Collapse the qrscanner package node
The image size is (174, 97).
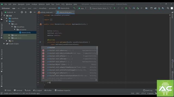[x=15, y=30]
